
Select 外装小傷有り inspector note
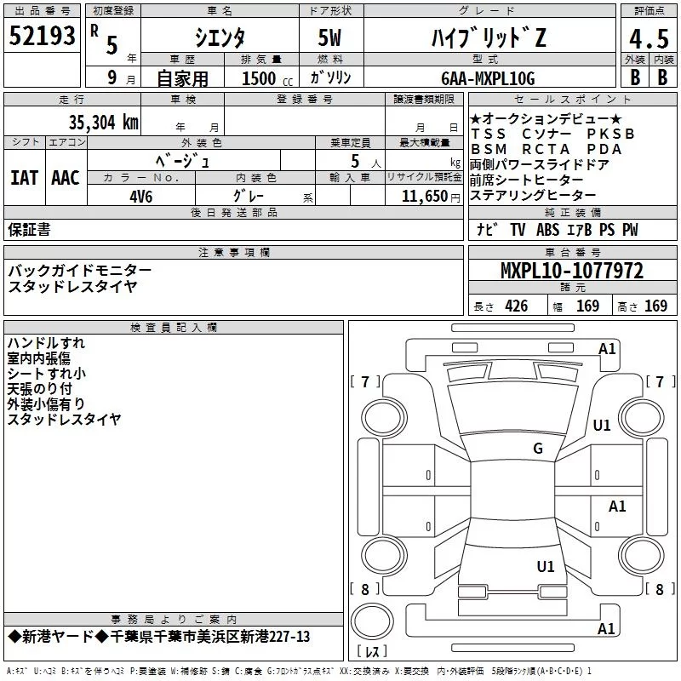(x=46, y=403)
